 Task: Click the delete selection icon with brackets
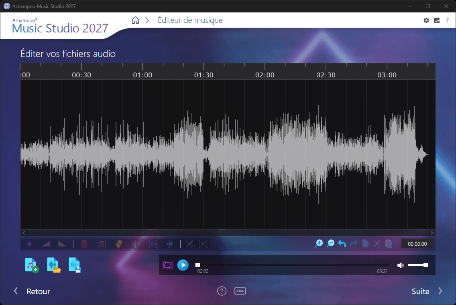(102, 244)
